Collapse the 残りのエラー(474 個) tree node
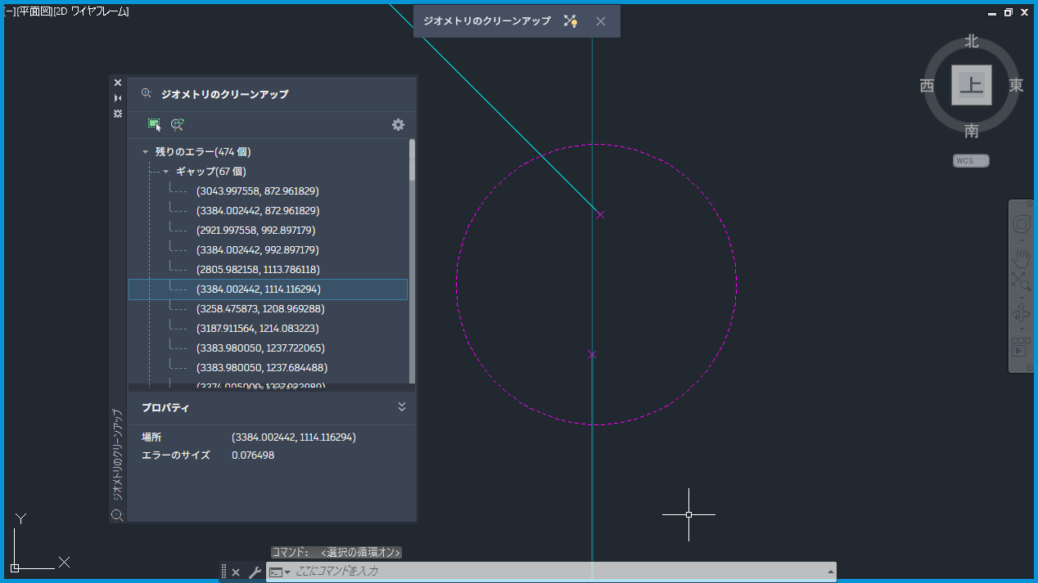The width and height of the screenshot is (1038, 583). tap(145, 152)
